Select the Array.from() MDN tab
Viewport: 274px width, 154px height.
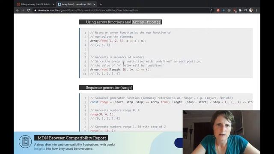click(x=77, y=4)
